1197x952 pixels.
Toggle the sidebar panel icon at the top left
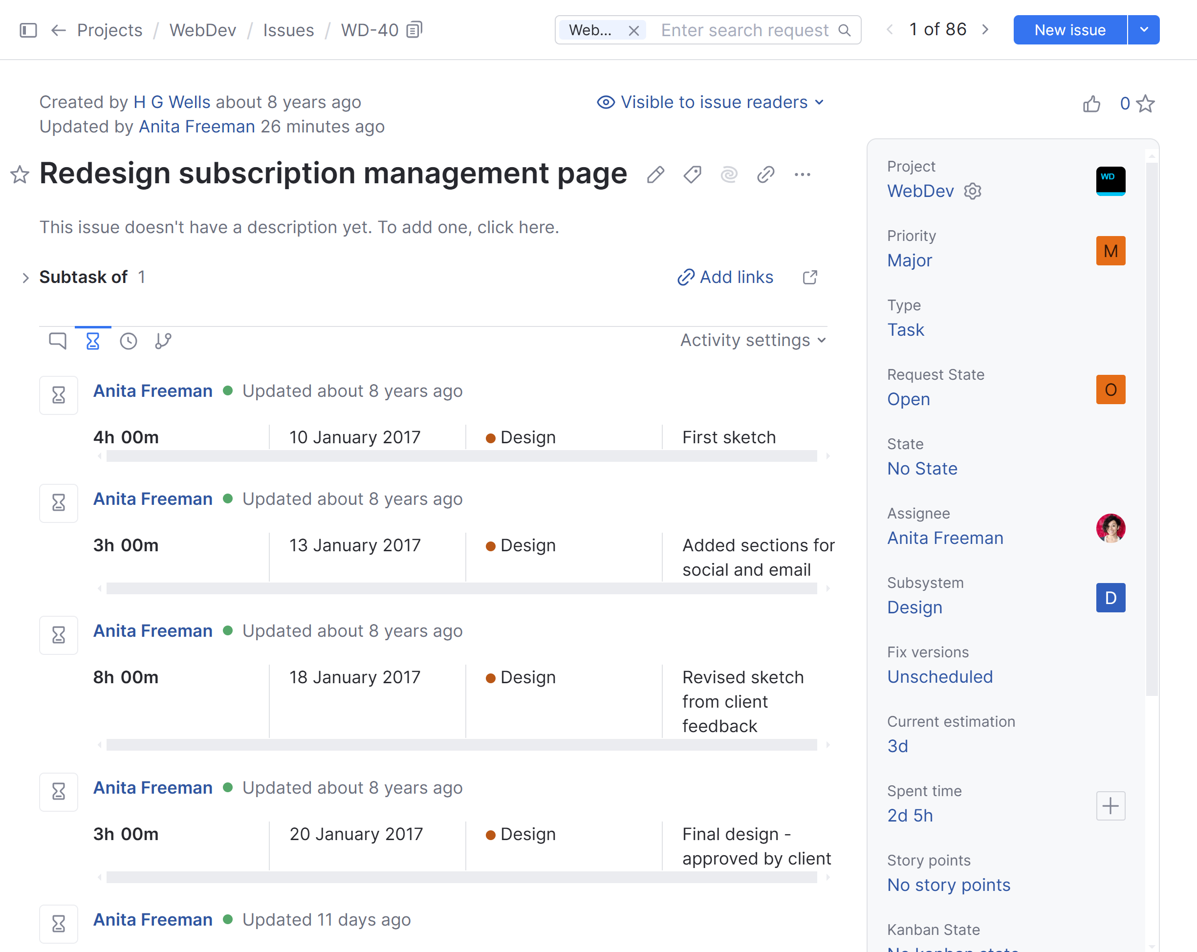click(28, 30)
